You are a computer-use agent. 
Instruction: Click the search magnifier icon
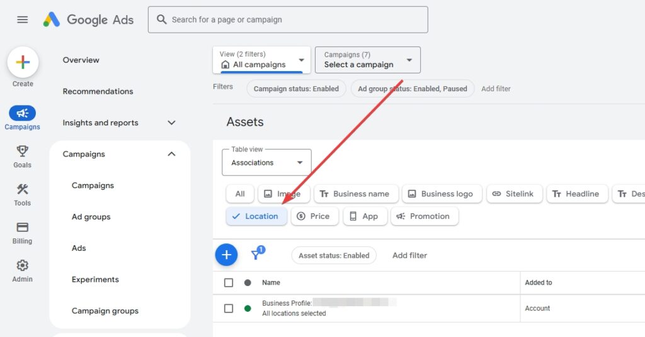tap(162, 19)
